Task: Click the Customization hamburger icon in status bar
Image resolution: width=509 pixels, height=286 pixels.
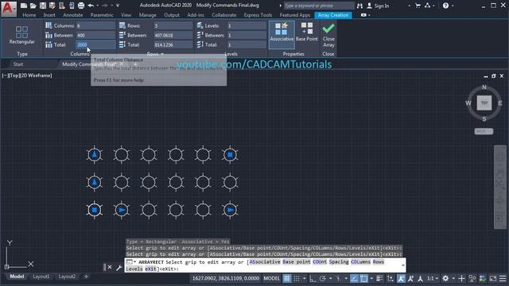Action: click(503, 278)
